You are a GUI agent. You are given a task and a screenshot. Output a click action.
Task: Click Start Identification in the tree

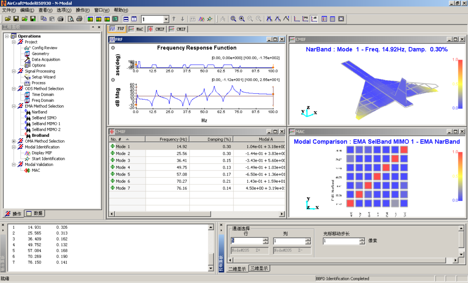[x=48, y=159]
